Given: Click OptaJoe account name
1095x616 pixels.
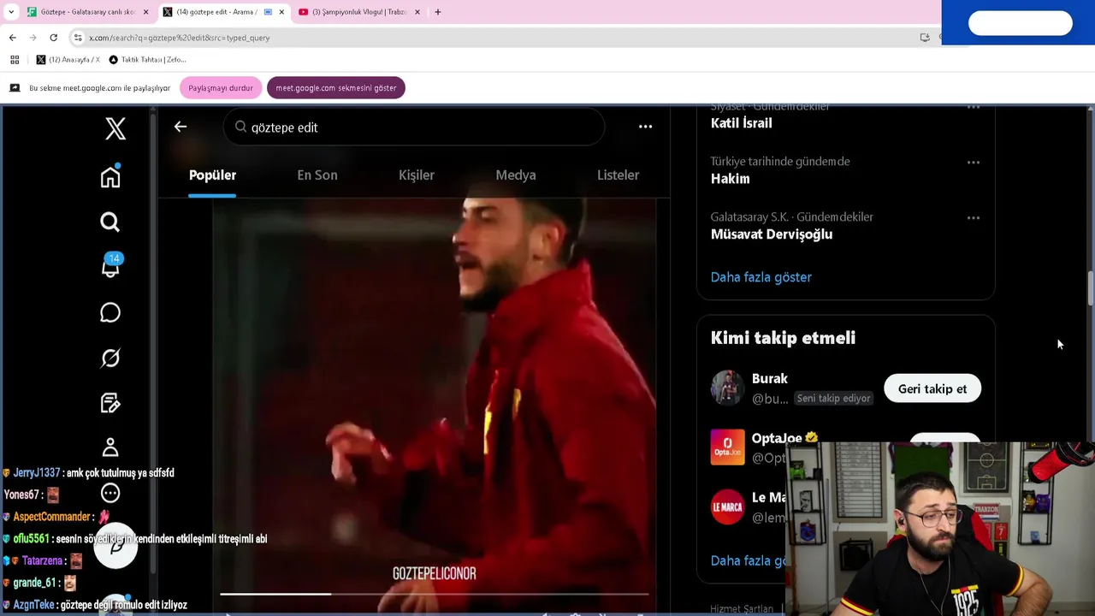Looking at the screenshot, I should [776, 437].
